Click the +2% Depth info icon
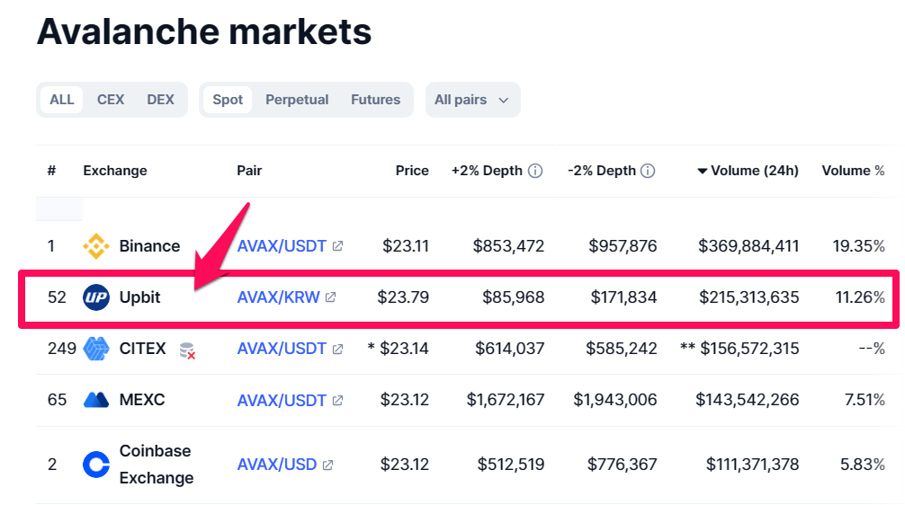Screen dimensions: 905x505 (535, 171)
